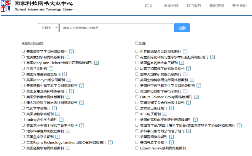Focus the search keyword input field

116,28
